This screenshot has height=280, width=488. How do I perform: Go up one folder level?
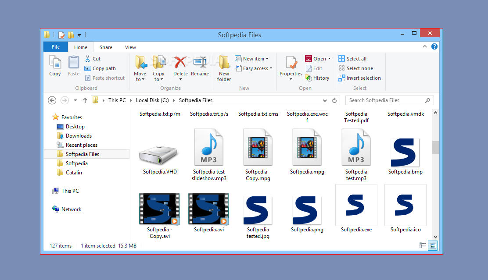(x=85, y=100)
